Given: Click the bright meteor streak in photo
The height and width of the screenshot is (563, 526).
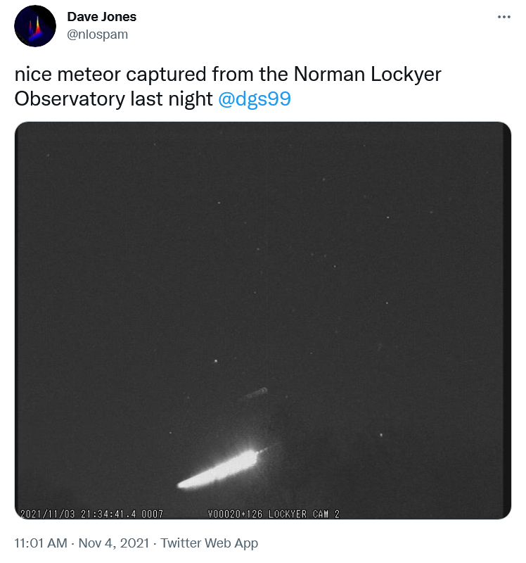Looking at the screenshot, I should [218, 470].
